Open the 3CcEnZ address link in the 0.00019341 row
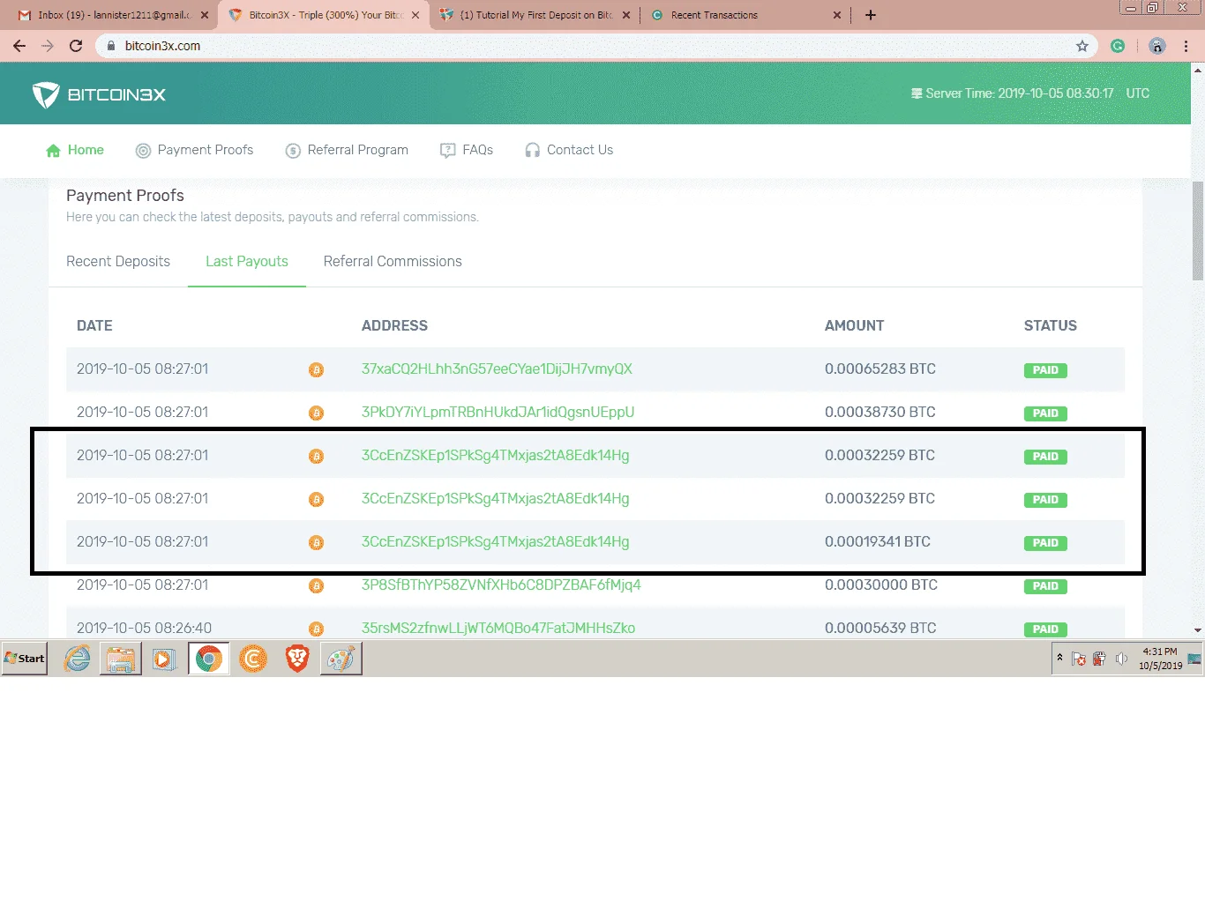Image resolution: width=1205 pixels, height=916 pixels. [x=495, y=541]
